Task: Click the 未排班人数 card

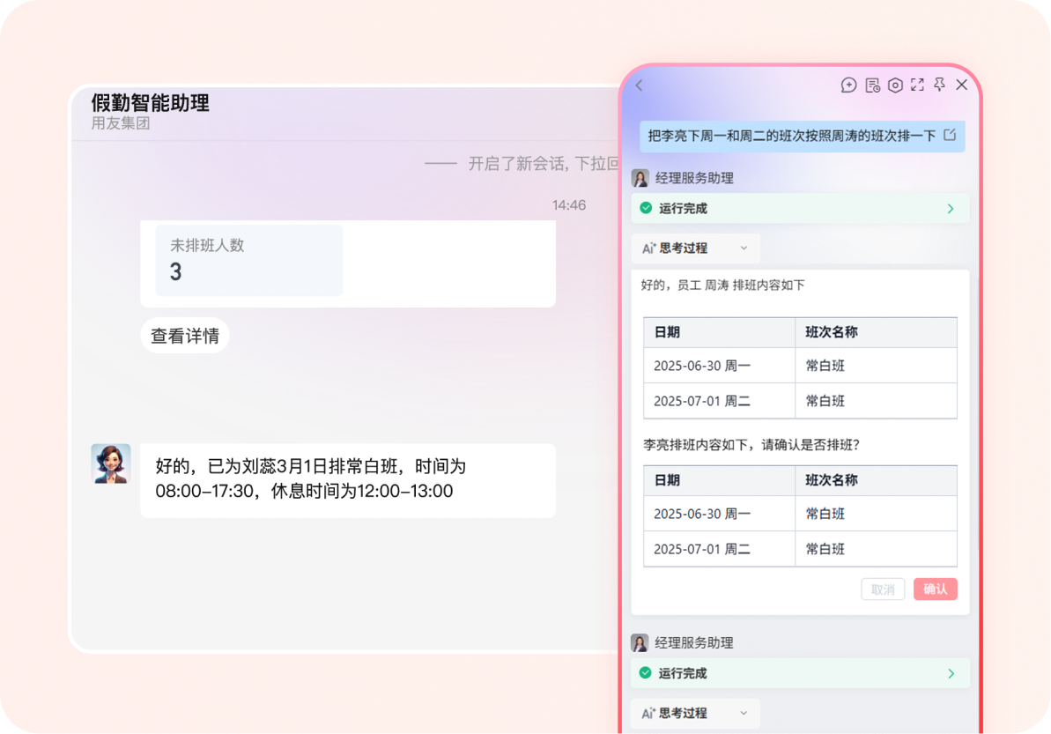Action: [x=248, y=260]
